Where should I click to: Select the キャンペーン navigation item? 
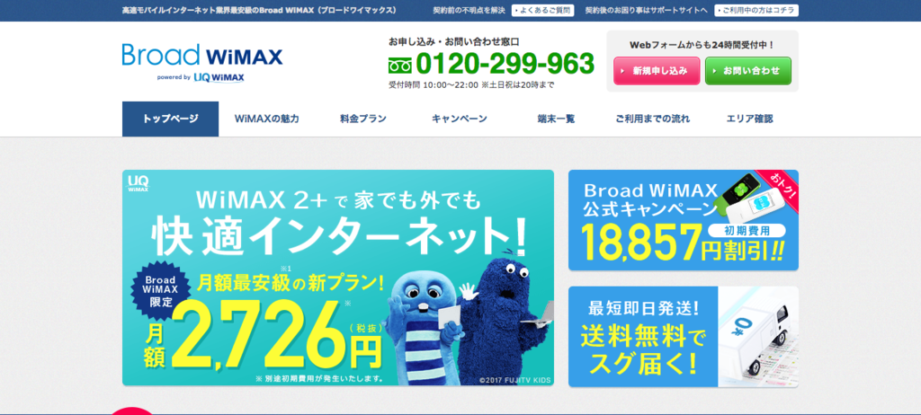click(460, 119)
